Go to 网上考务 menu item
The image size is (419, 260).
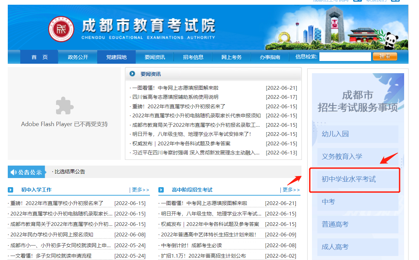point(232,57)
